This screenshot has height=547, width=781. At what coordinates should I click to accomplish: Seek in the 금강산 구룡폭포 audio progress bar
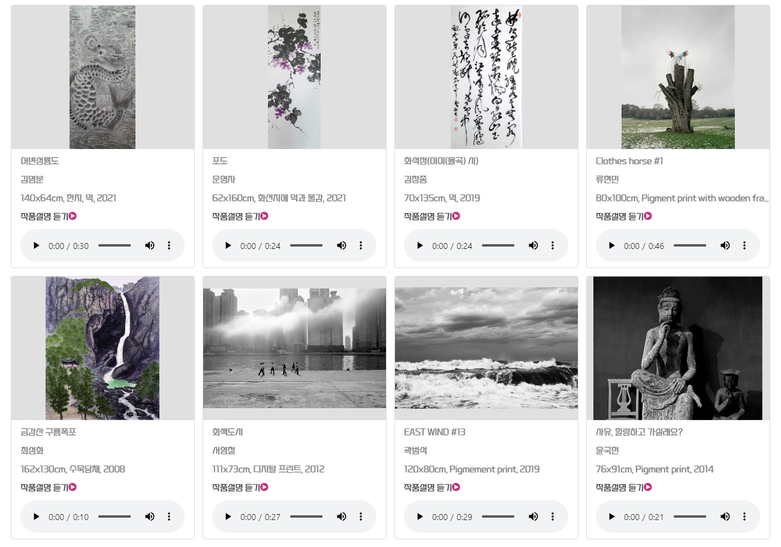[114, 517]
